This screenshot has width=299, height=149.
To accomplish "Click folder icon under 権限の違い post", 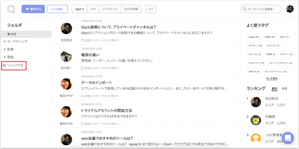I will pyautogui.click(x=83, y=68).
